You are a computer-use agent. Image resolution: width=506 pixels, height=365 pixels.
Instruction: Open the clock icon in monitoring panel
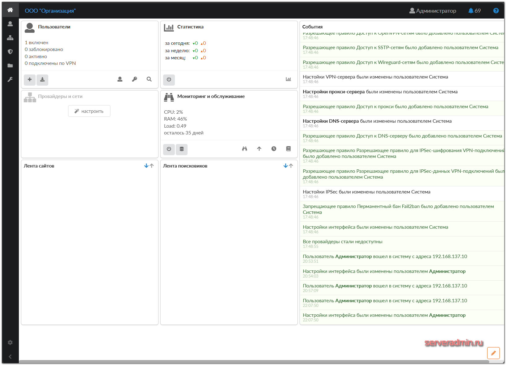[x=274, y=149]
